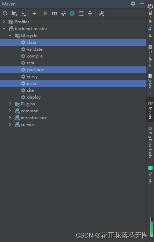
Task: Toggle Skip Tests Mode lightning icon
Action: tap(72, 13)
